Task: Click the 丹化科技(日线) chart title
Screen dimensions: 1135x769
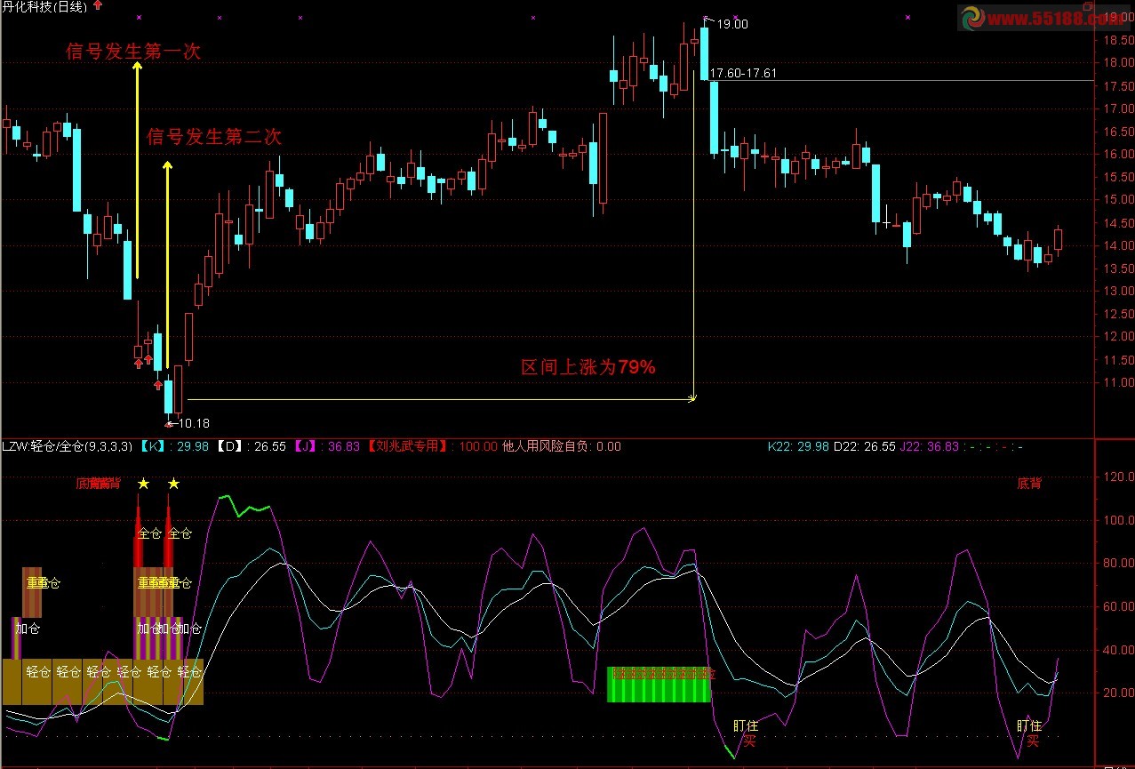Action: pyautogui.click(x=44, y=7)
